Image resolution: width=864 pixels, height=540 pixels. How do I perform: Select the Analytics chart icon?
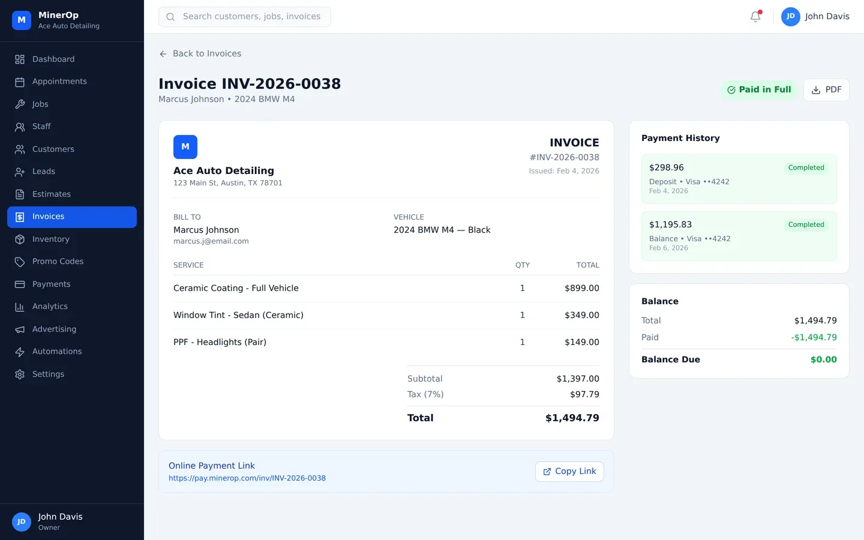pyautogui.click(x=20, y=307)
